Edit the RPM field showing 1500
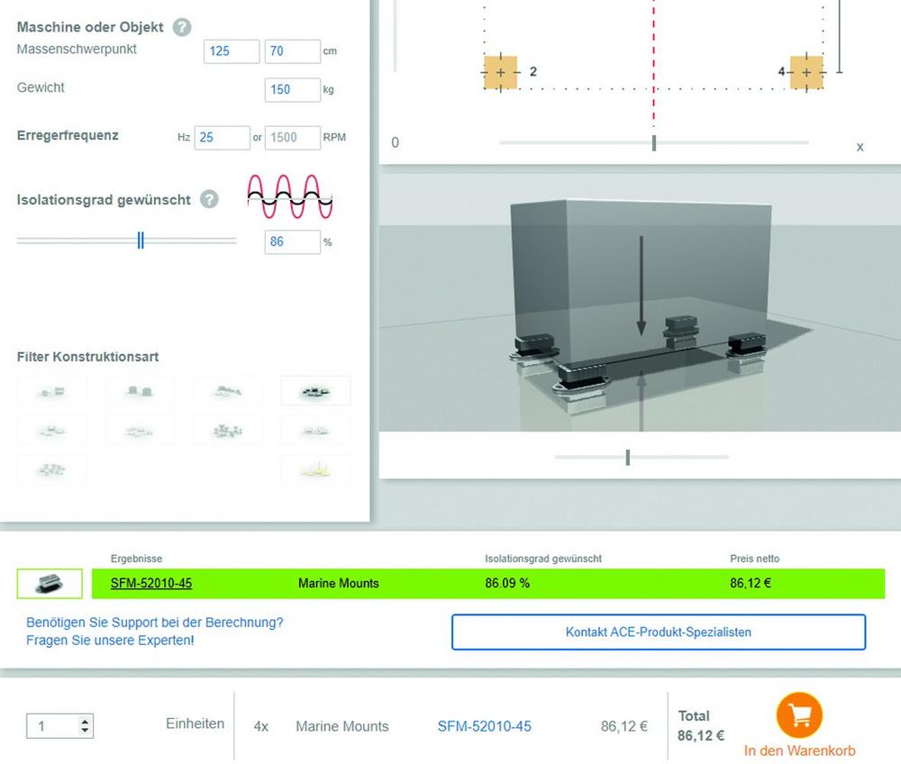Image resolution: width=901 pixels, height=764 pixels. tap(293, 137)
